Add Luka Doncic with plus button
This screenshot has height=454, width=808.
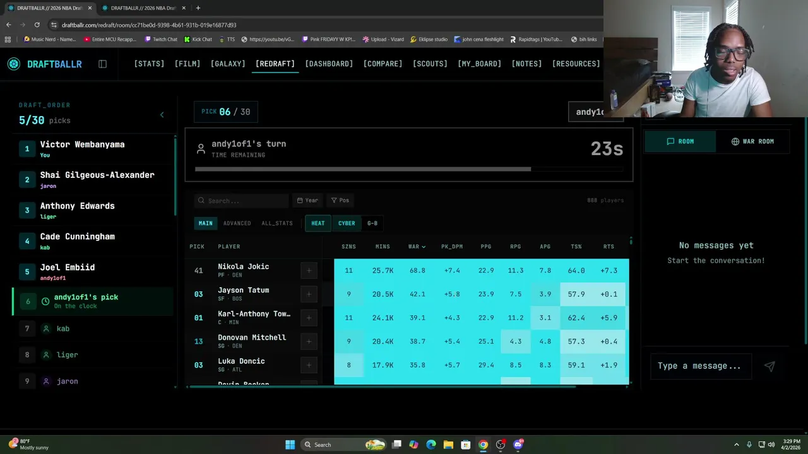pos(309,365)
